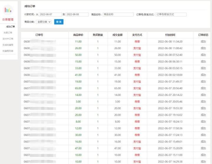212x164 pixels.
Task: Click the 订单状态 column header
Action: 203,35
